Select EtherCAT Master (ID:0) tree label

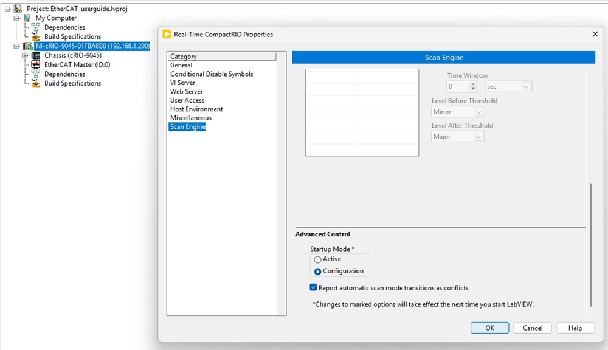coord(77,65)
